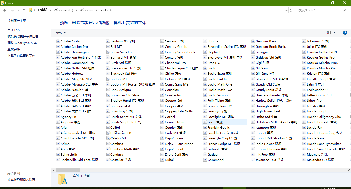
Task: Select the Leelawadee UI font icon
Action: (x=304, y=90)
